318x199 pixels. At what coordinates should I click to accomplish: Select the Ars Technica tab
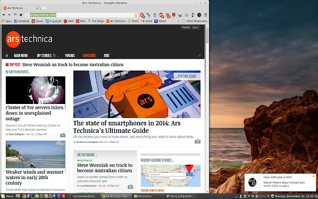click(20, 8)
